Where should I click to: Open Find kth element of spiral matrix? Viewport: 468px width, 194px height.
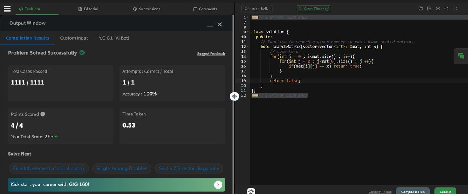48,168
